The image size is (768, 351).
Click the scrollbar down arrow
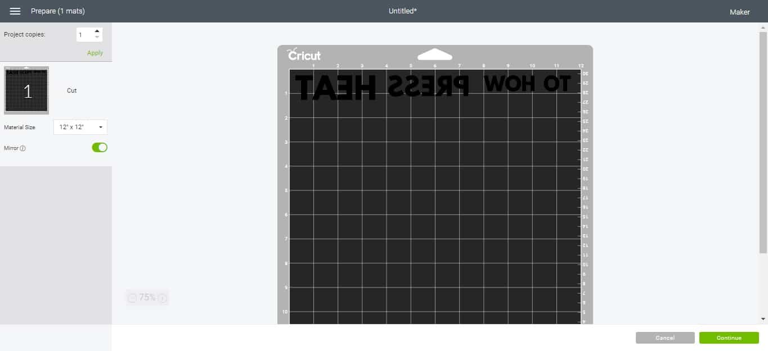click(x=763, y=319)
